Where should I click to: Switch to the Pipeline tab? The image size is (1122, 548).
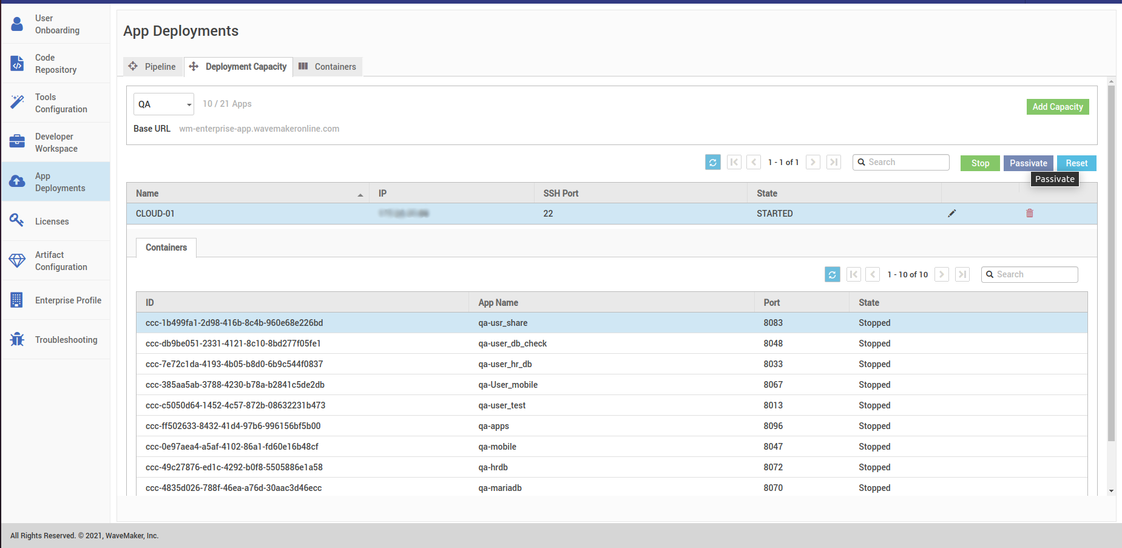coord(153,67)
